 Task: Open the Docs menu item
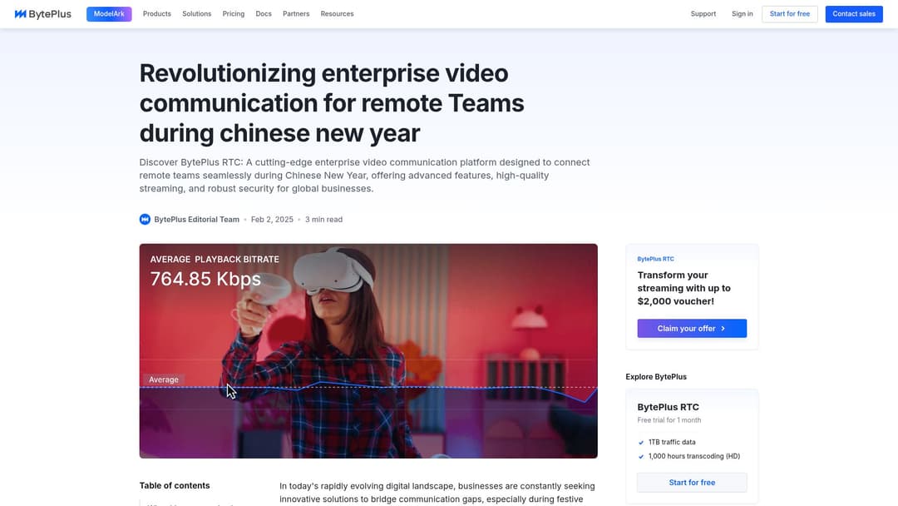click(264, 14)
